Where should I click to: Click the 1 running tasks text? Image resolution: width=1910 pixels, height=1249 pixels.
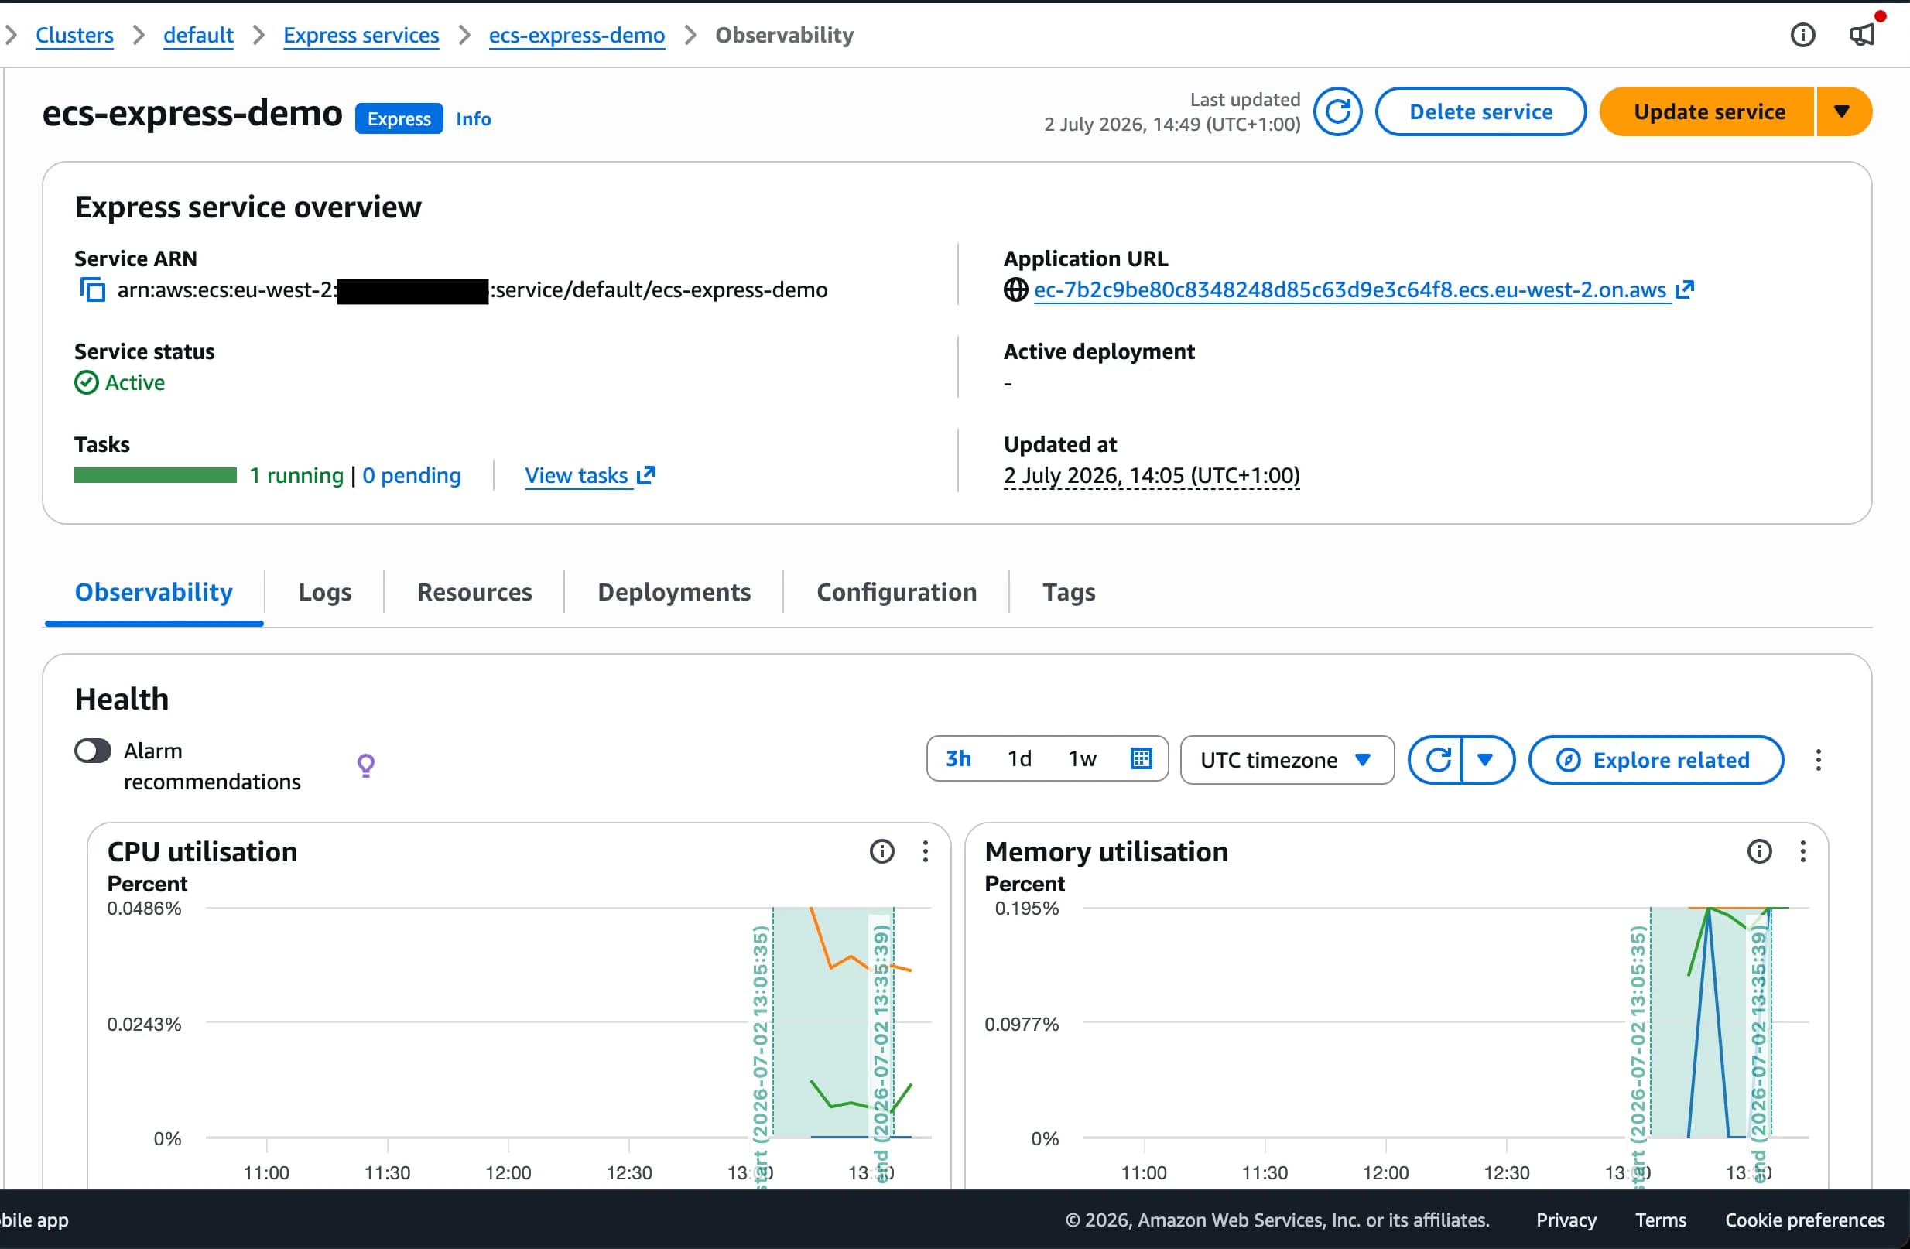296,475
